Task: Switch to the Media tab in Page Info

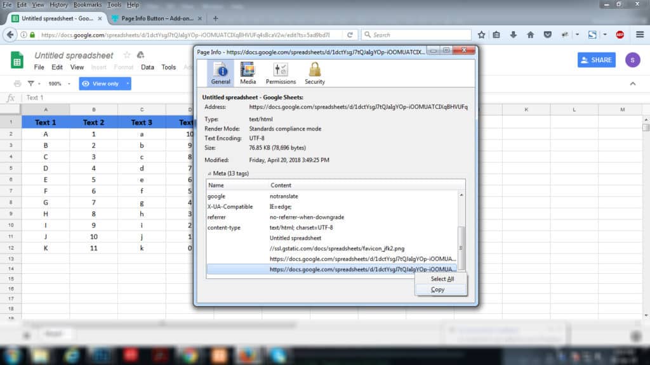Action: point(248,74)
